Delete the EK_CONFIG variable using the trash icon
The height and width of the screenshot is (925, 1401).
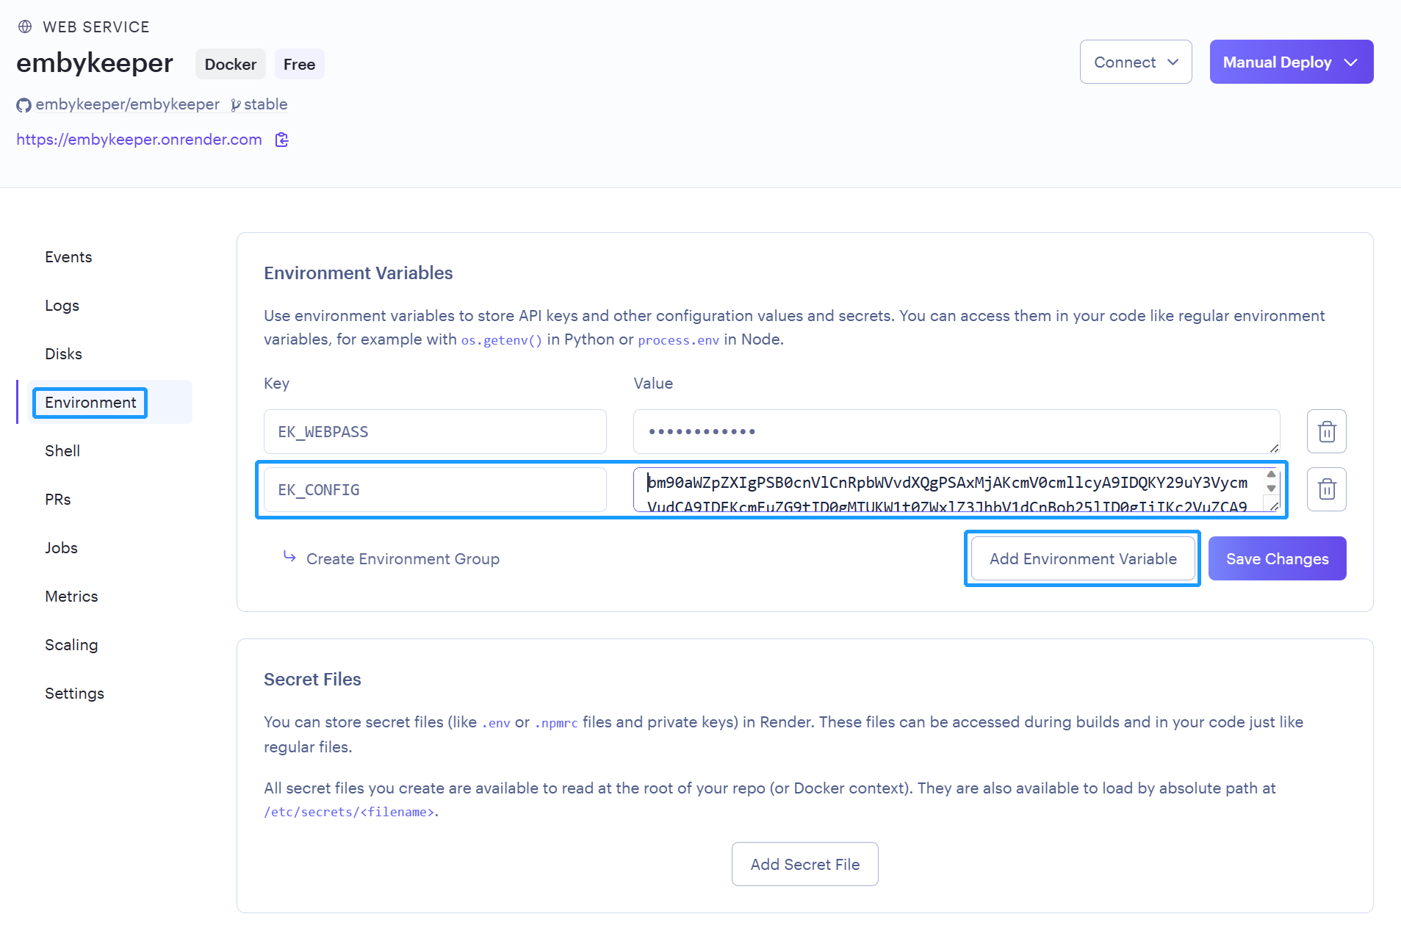1326,489
